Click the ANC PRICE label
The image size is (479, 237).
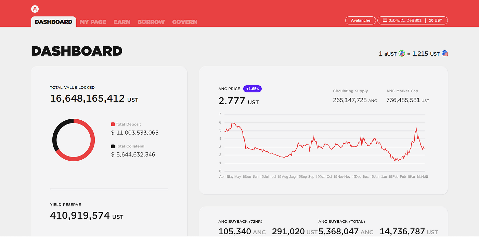point(229,89)
